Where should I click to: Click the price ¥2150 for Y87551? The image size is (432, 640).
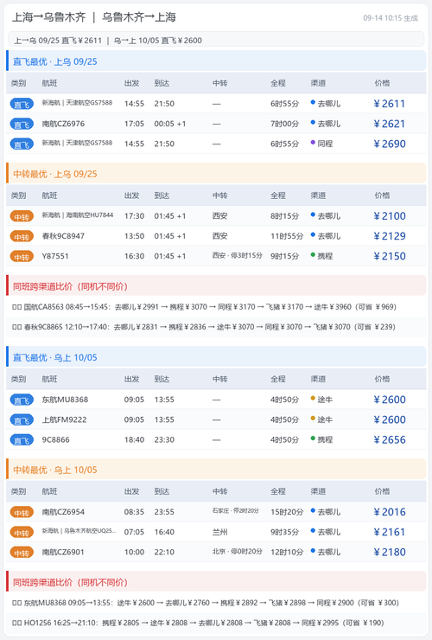390,256
